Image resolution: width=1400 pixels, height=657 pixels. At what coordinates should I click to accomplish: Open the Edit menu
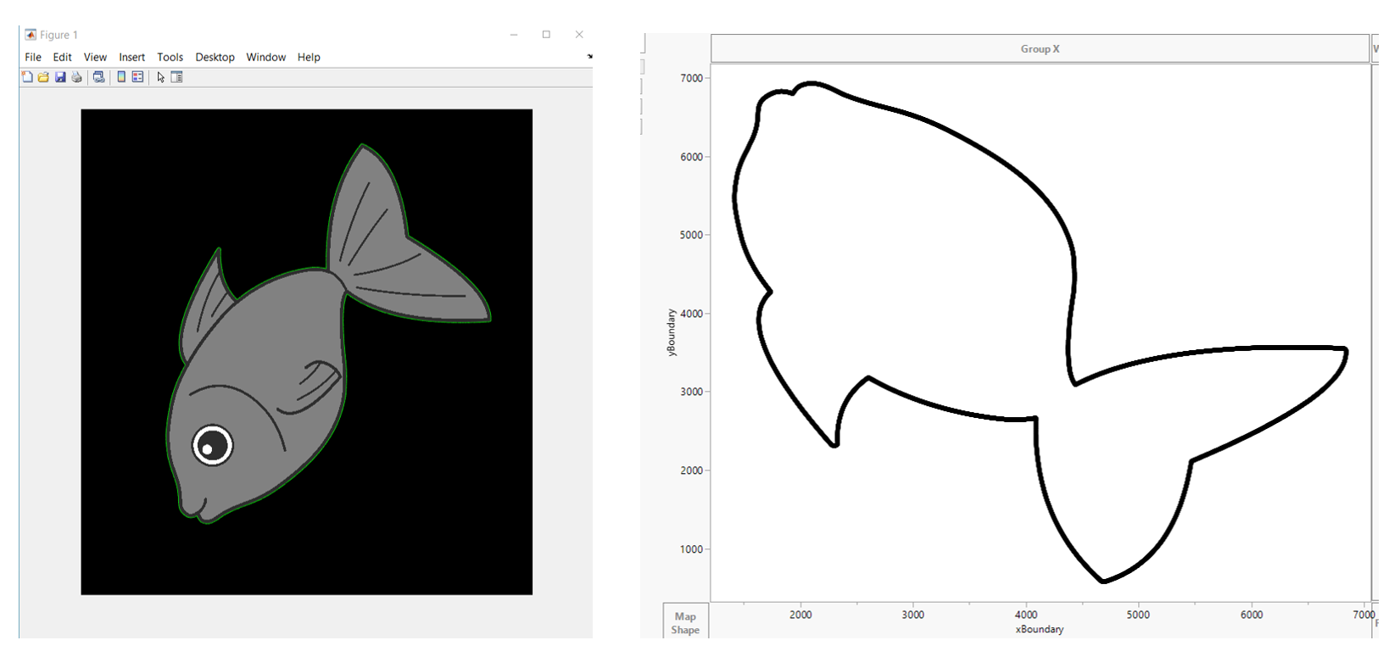[x=63, y=57]
